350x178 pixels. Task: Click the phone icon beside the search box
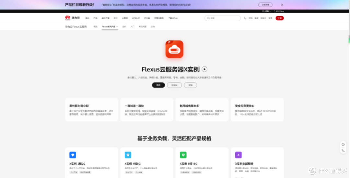[245, 18]
